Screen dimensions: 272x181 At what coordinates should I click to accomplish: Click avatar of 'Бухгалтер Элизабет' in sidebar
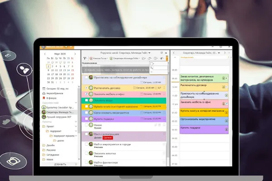click(x=44, y=107)
